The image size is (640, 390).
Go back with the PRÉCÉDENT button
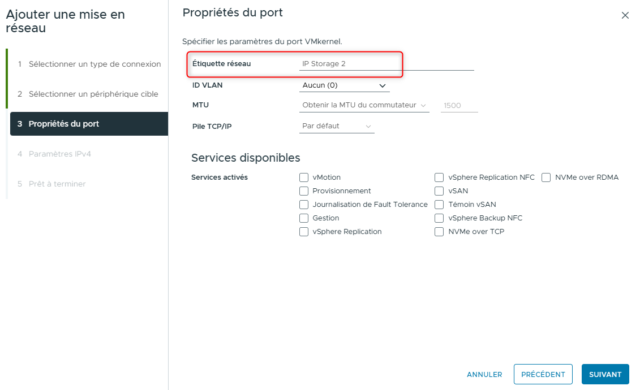543,374
